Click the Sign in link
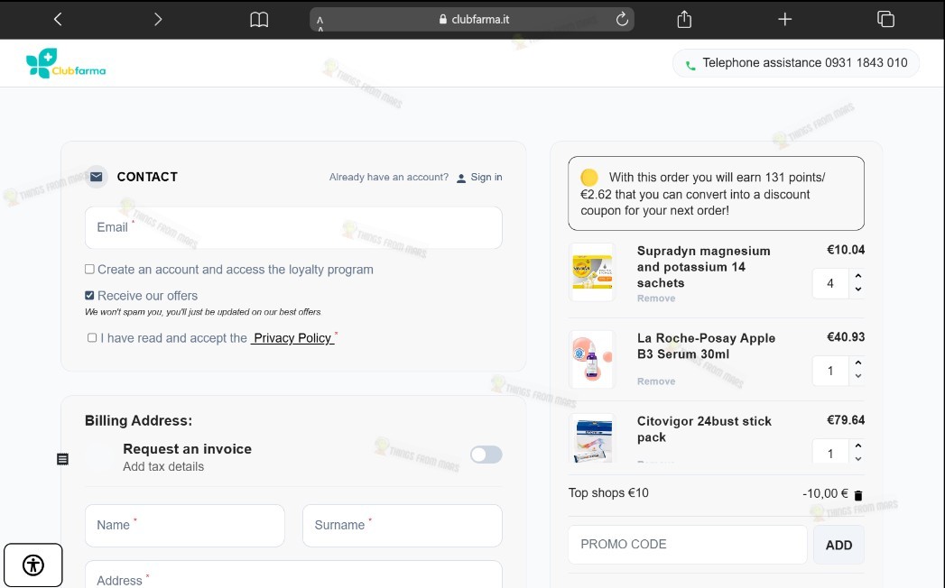Screen dimensions: 945x588 click(x=486, y=177)
